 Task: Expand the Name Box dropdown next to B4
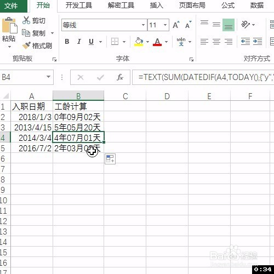coord(48,77)
